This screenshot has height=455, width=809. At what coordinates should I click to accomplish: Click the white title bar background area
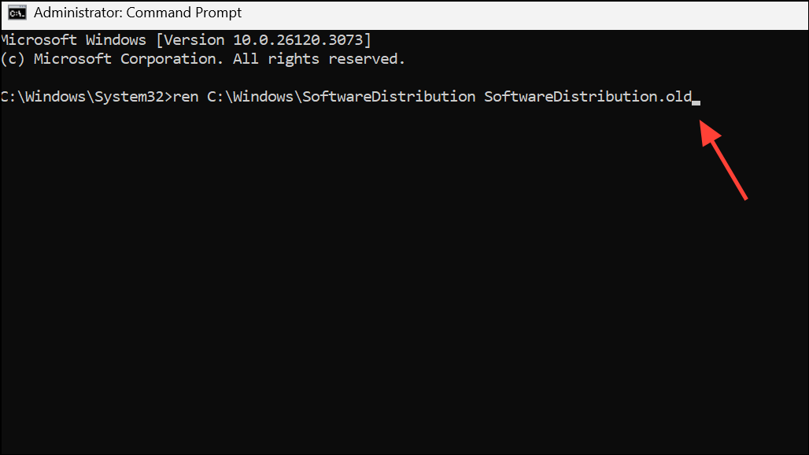512,12
